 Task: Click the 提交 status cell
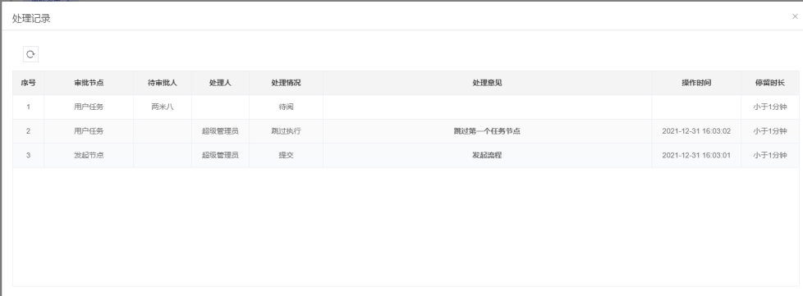point(287,155)
